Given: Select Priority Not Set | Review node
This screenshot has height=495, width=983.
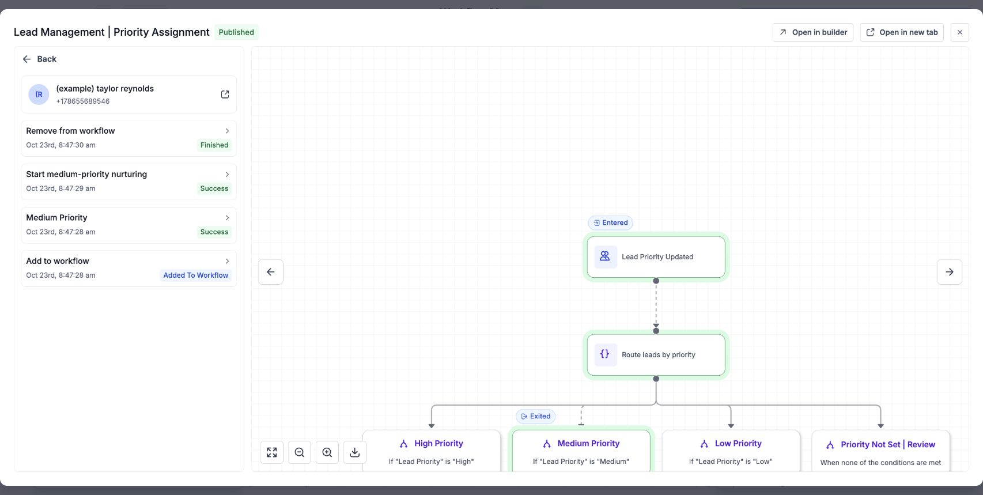Looking at the screenshot, I should (x=881, y=451).
